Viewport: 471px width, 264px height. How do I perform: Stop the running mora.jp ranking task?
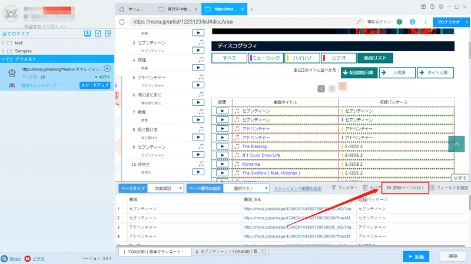[x=107, y=69]
